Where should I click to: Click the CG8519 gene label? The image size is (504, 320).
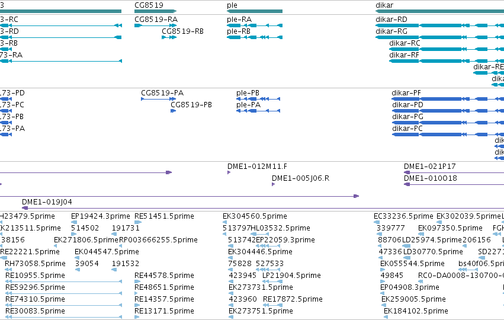(149, 5)
